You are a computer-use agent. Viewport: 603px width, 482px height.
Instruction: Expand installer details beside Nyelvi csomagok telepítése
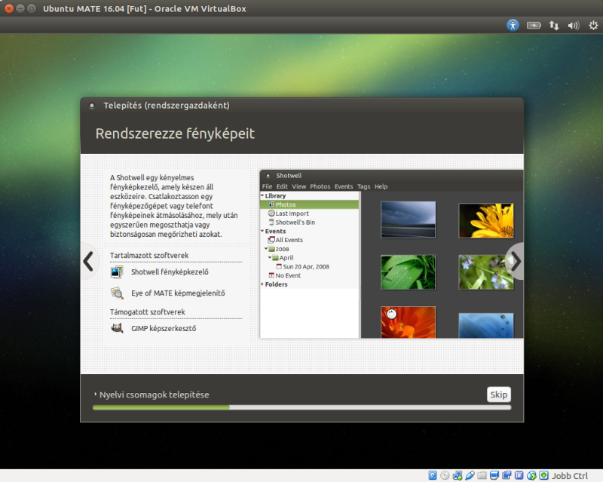pyautogui.click(x=96, y=395)
